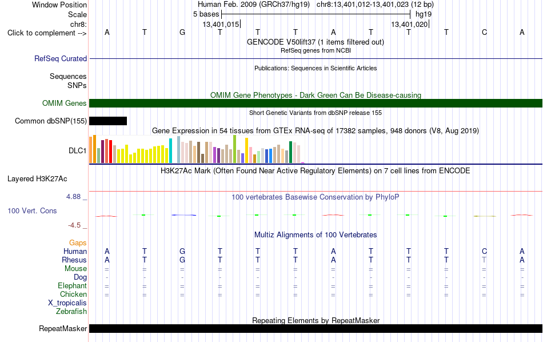
Task: Click the '5 bases' scale bar label
Action: tap(206, 14)
